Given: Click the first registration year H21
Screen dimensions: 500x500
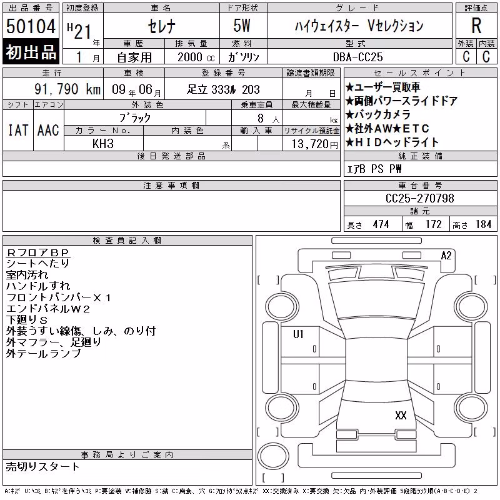Looking at the screenshot, I should [x=79, y=31].
